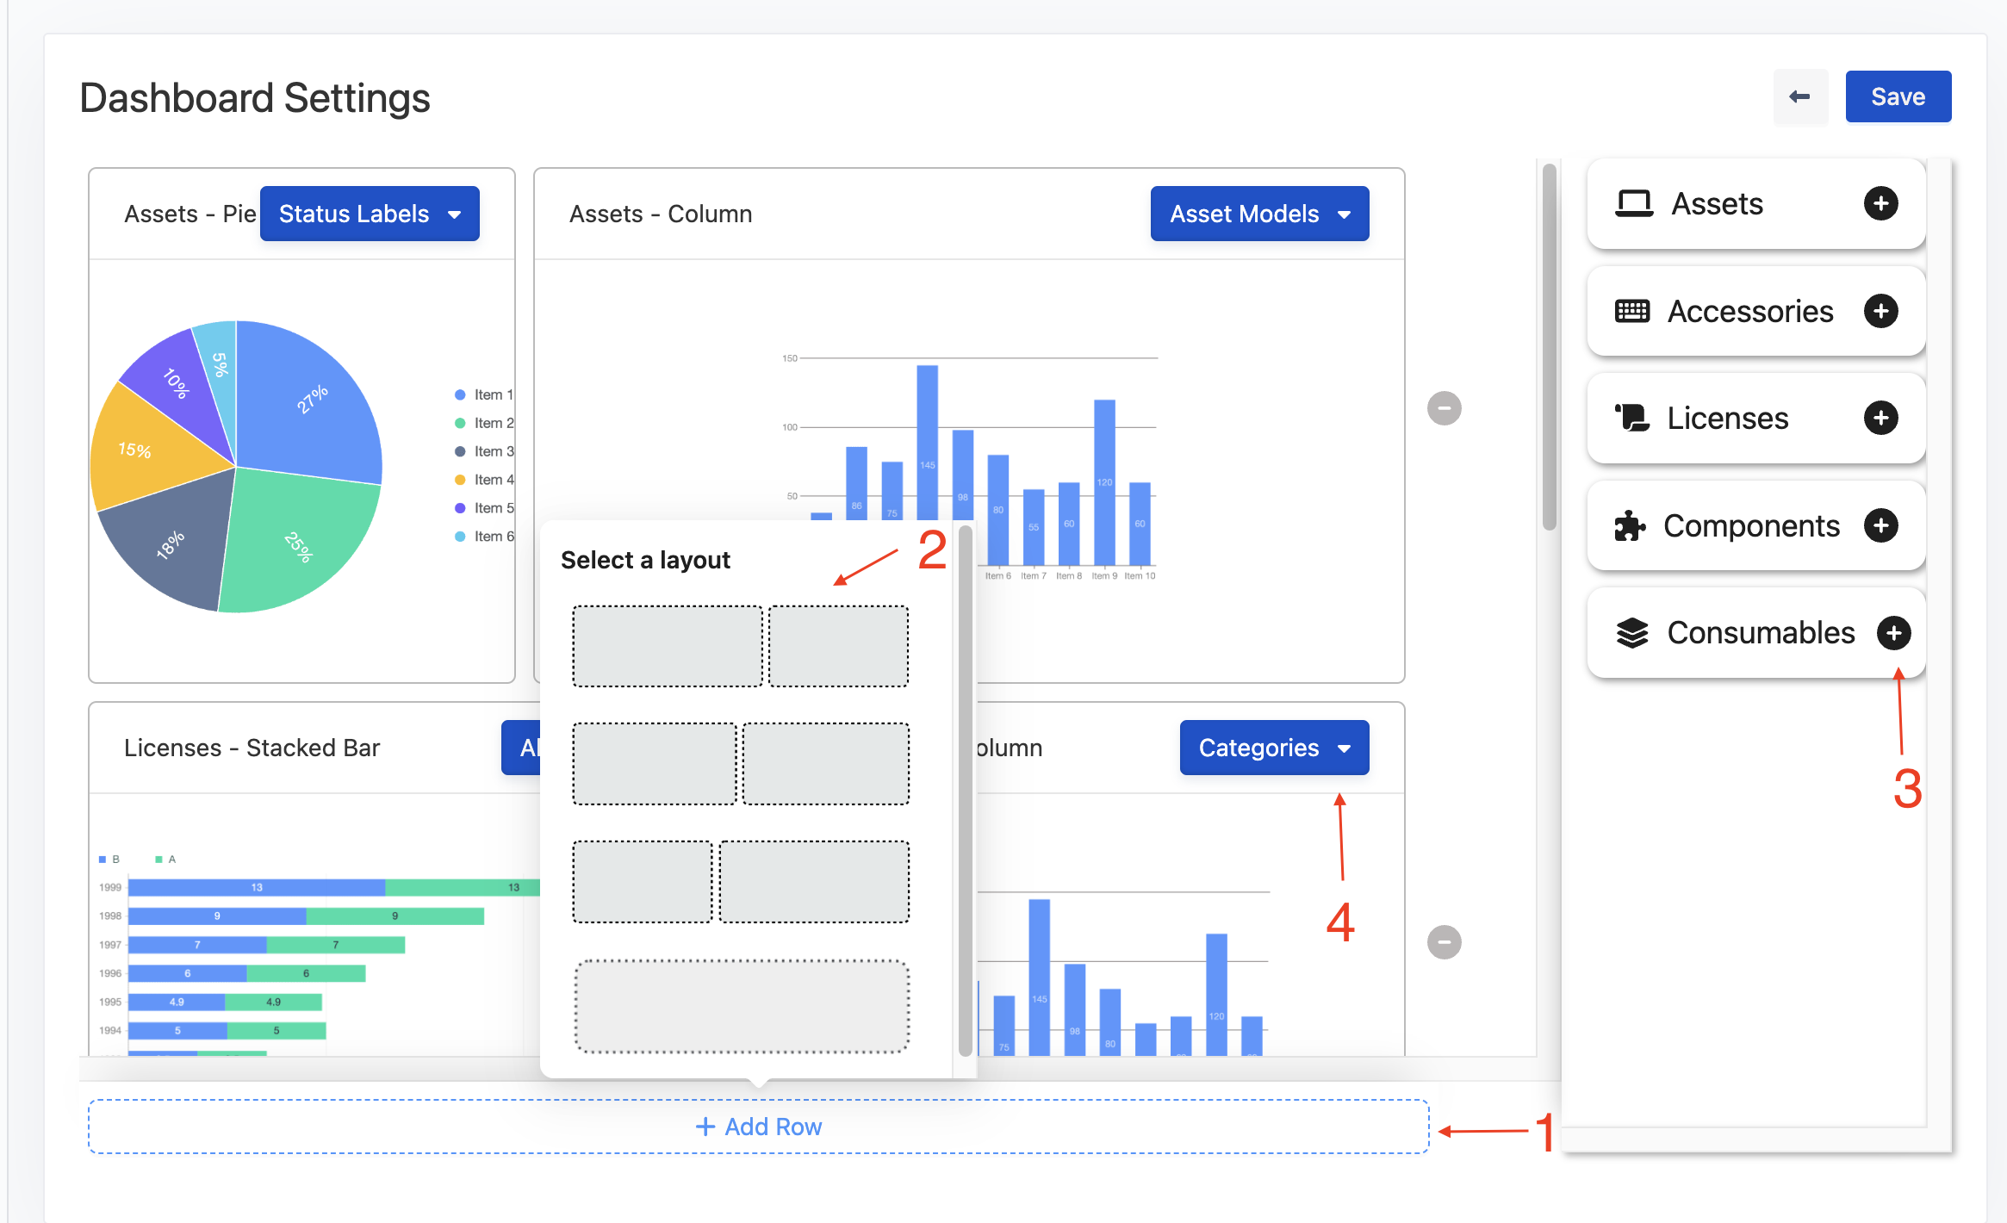Click the Item 1 pie chart legend entry
This screenshot has height=1223, width=2007.
tap(484, 394)
